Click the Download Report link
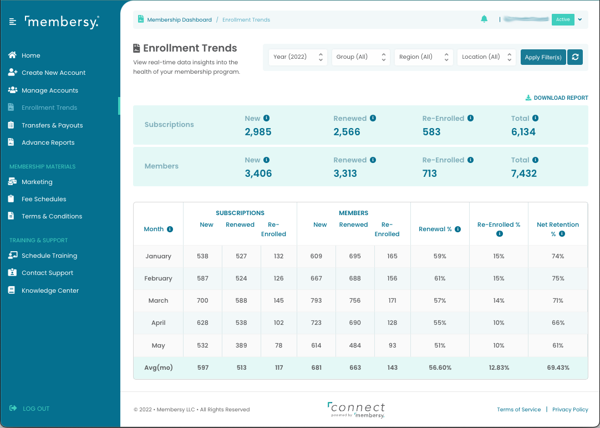This screenshot has width=600, height=428. tap(557, 98)
